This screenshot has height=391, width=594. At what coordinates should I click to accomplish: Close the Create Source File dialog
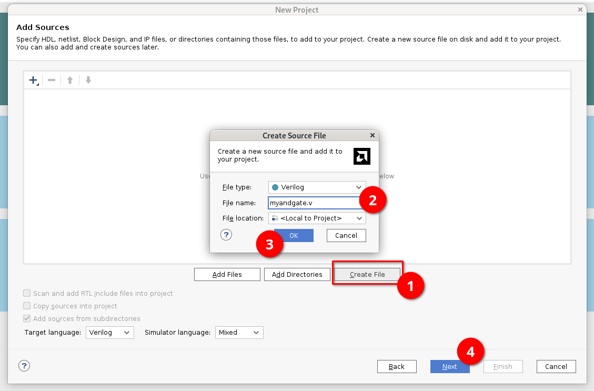pyautogui.click(x=372, y=135)
